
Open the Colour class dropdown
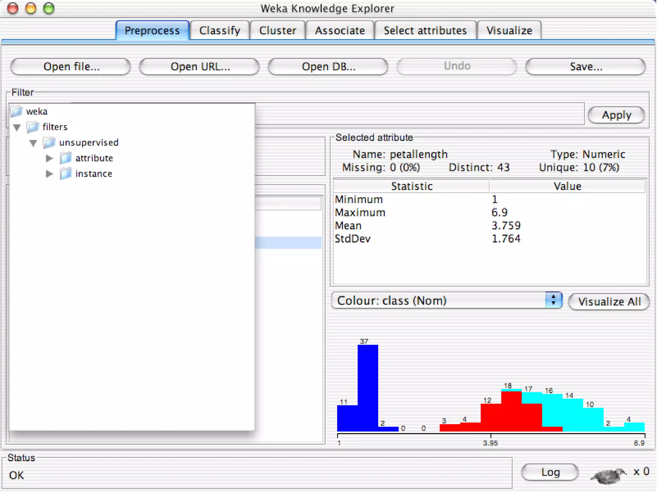click(x=553, y=300)
